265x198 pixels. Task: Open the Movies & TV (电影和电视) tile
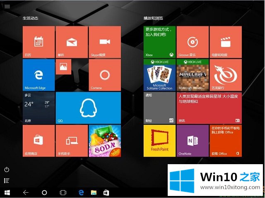tap(226, 42)
